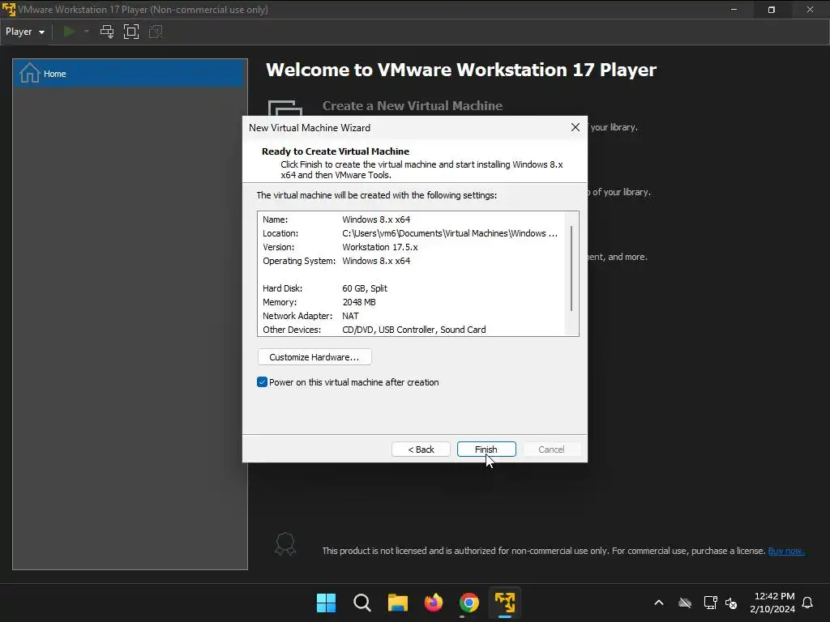Restore down the VMware Player window
The image size is (830, 622).
point(772,10)
